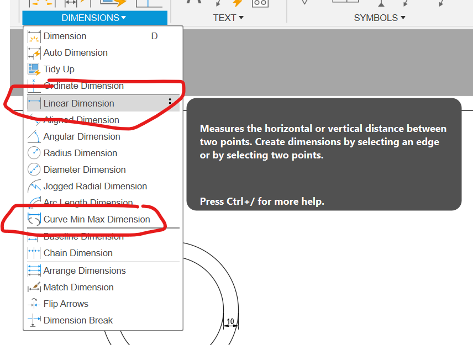Image resolution: width=473 pixels, height=345 pixels.
Task: Select Curve Min Max Dimension
Action: 103,219
